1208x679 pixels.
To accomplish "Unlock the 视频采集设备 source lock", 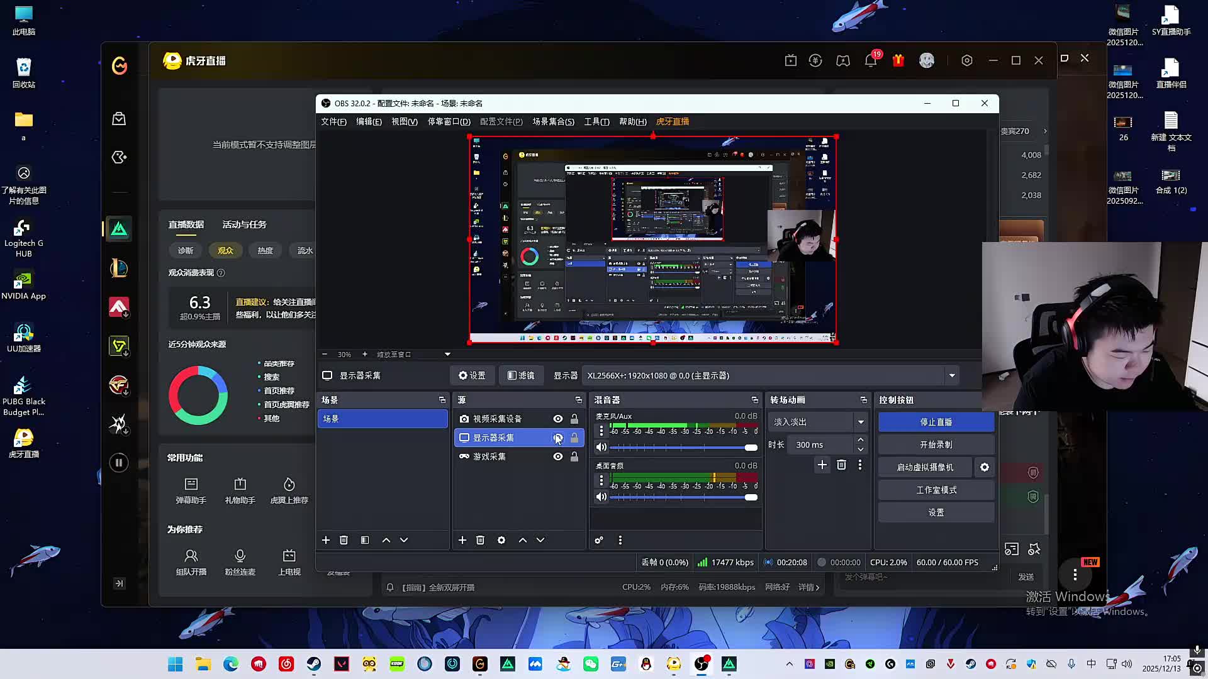I will 574,419.
